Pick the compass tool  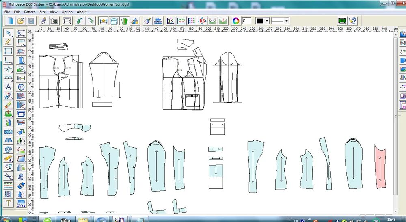(8, 87)
